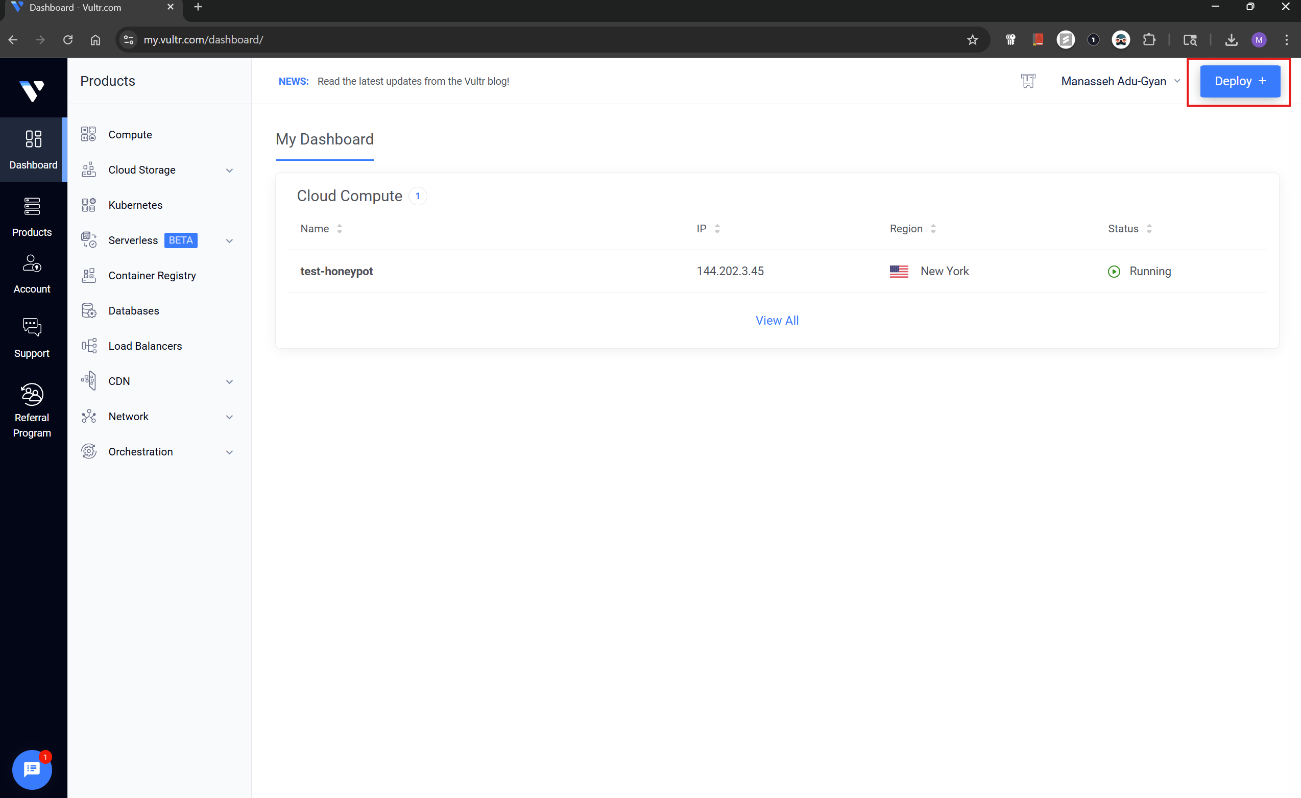Image resolution: width=1301 pixels, height=798 pixels.
Task: Click the Deploy + button
Action: tap(1240, 81)
